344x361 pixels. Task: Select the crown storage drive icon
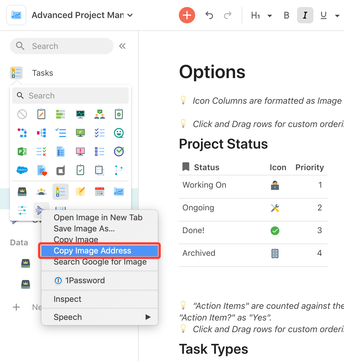tap(22, 191)
